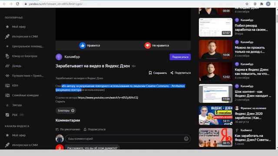
Task: Click the plus icon on the Блогеры tag
Action: coord(73,110)
